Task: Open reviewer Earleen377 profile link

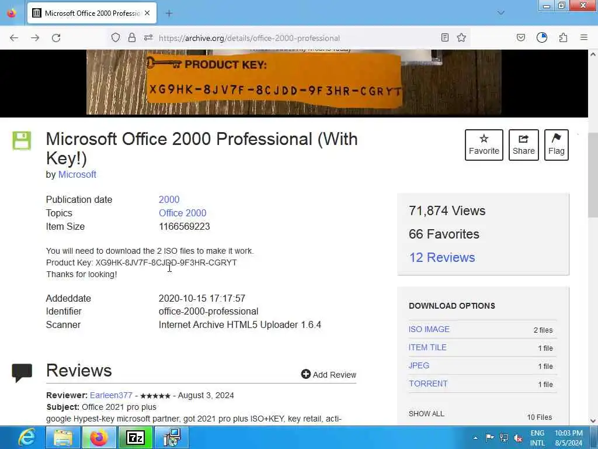Action: pos(111,395)
